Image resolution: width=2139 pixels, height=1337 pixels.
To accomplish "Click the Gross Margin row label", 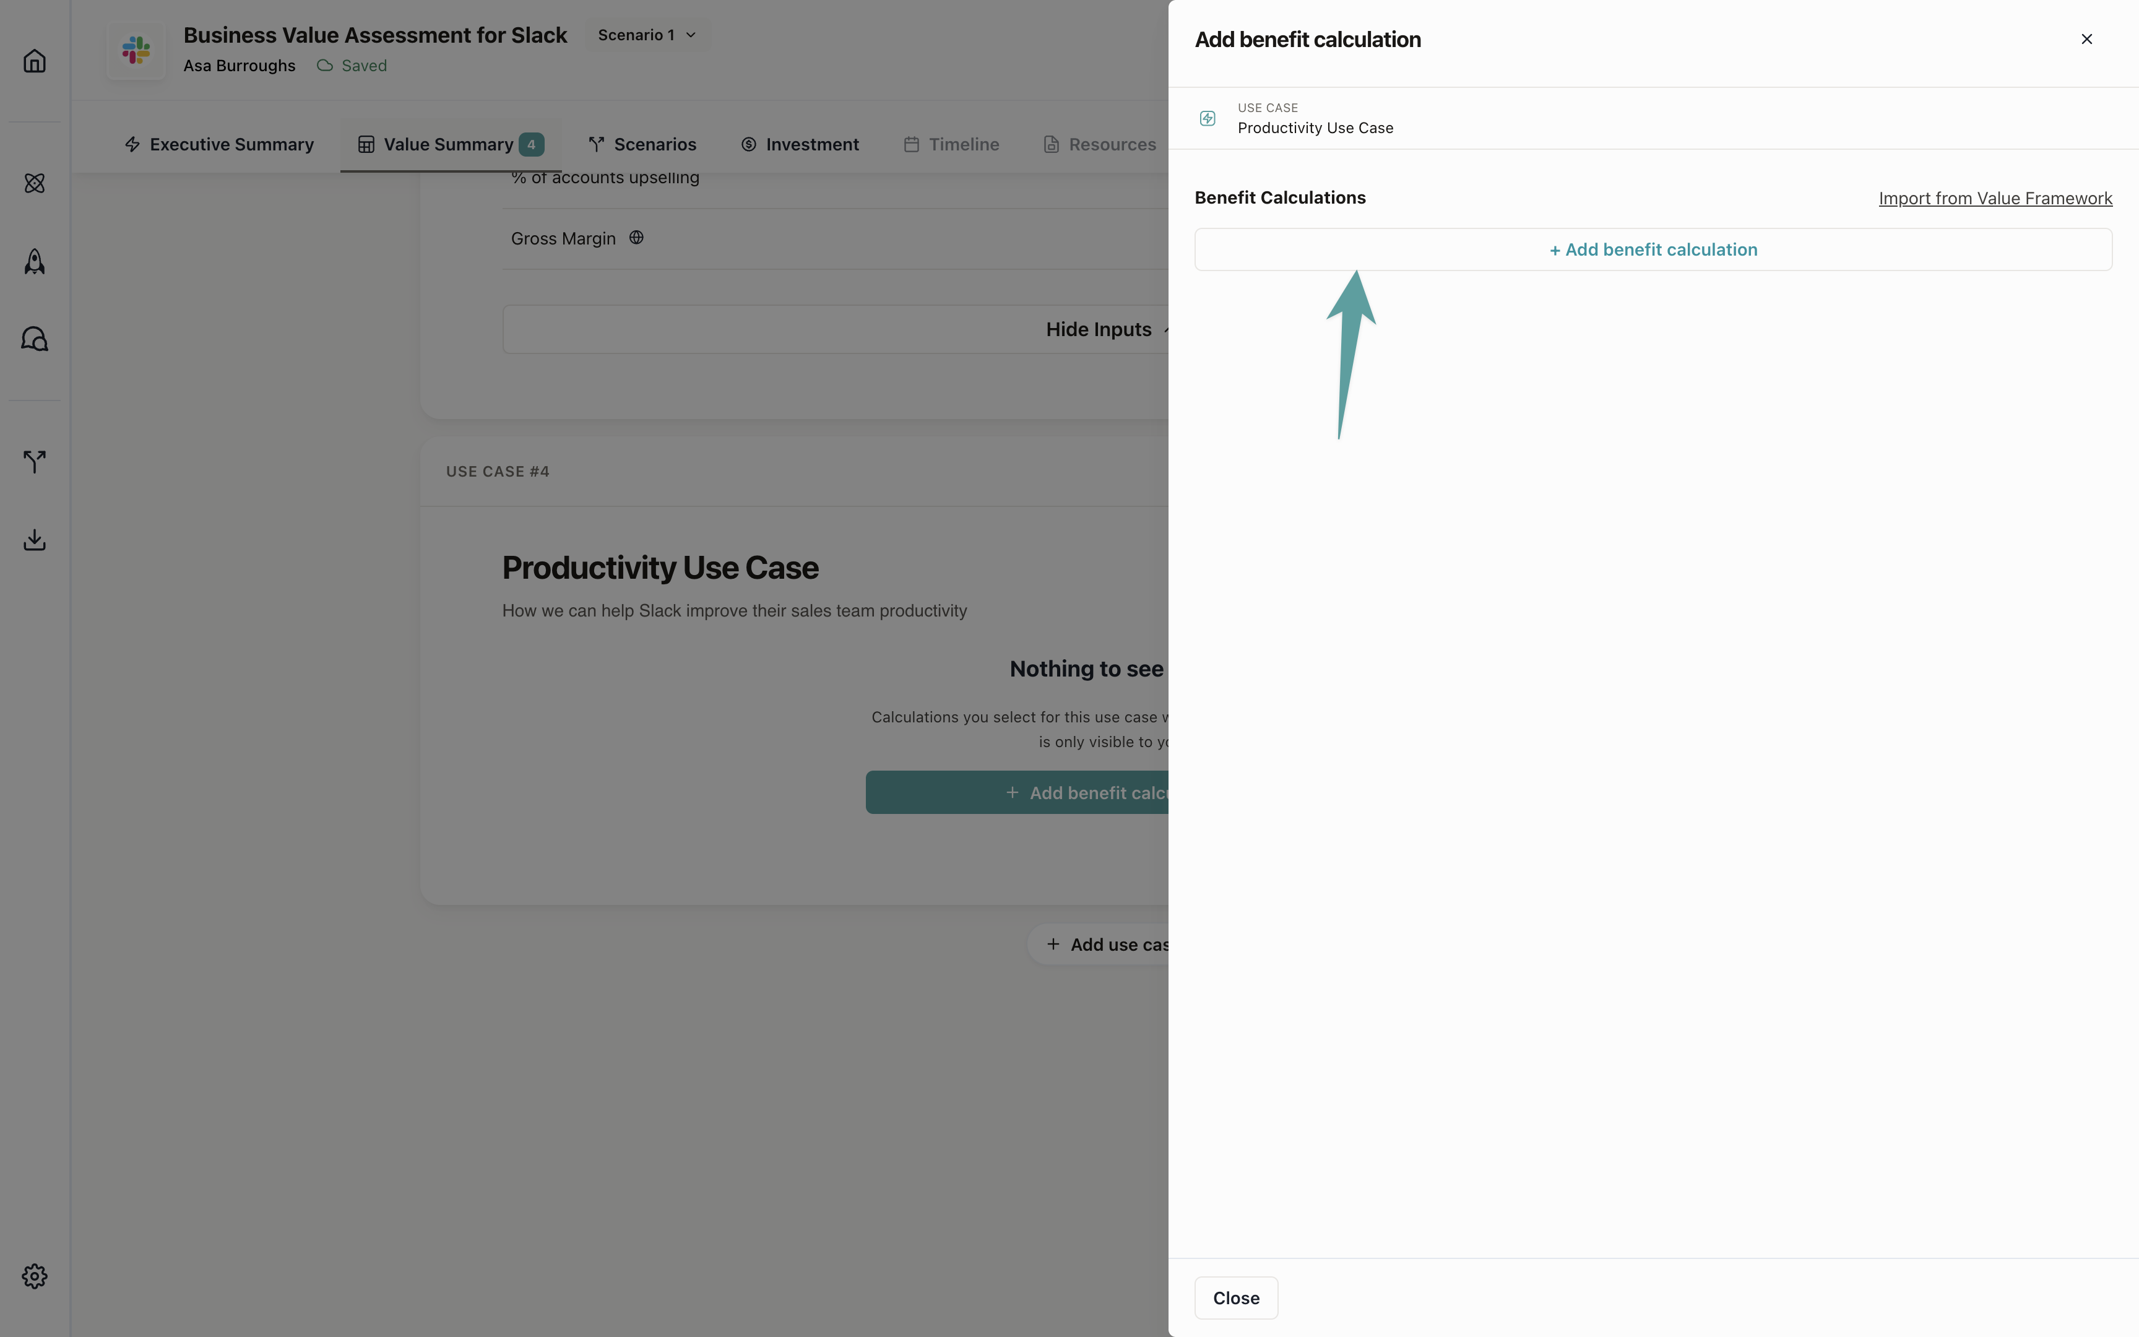I will 563,239.
